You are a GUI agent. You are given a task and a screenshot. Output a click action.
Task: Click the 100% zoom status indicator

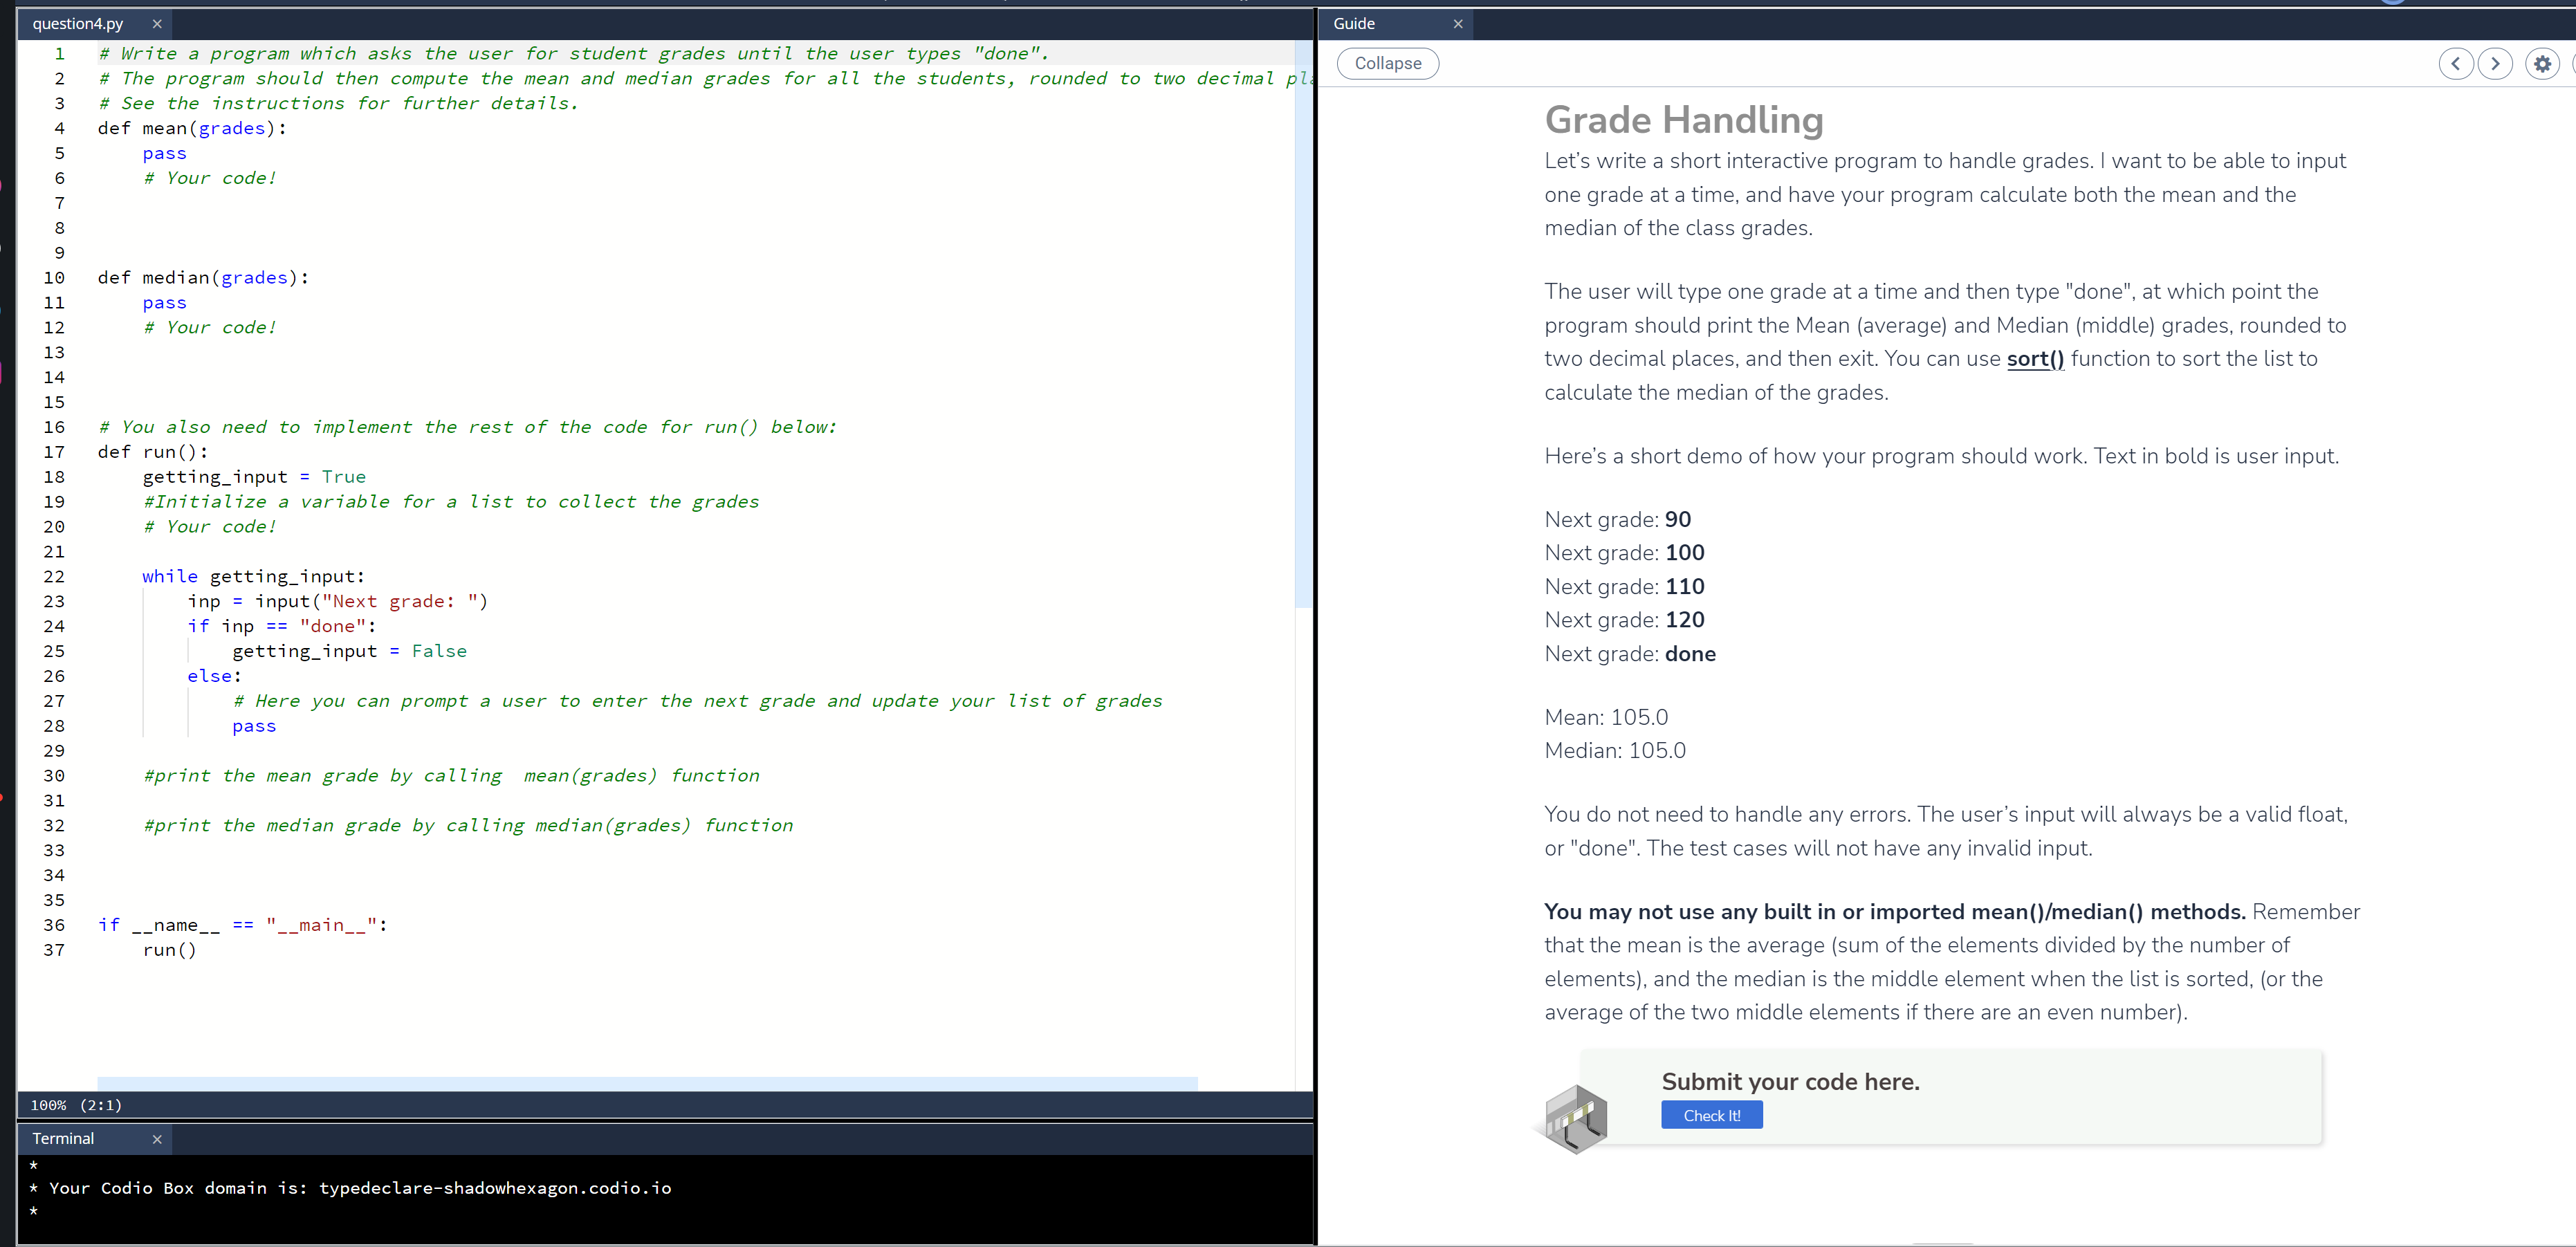coord(48,1105)
